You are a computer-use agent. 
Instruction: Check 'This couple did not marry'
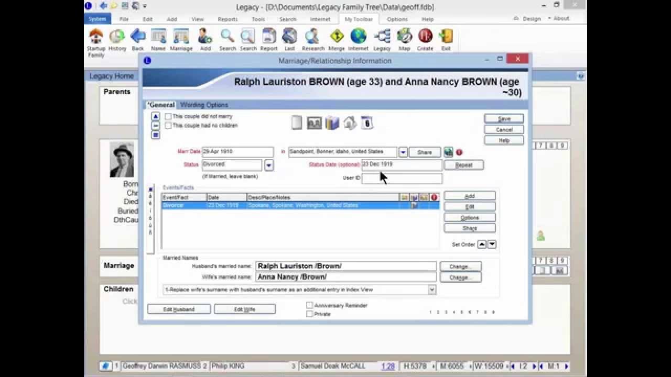coord(168,117)
